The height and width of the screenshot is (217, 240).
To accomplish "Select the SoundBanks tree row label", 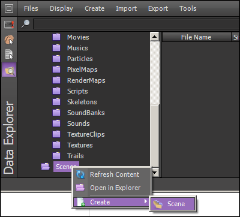I will click(x=86, y=113).
